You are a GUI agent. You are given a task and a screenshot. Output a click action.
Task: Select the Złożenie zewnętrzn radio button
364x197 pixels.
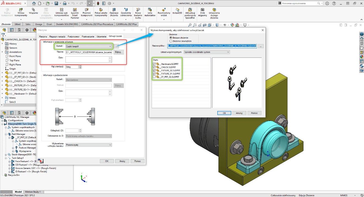tap(171, 41)
